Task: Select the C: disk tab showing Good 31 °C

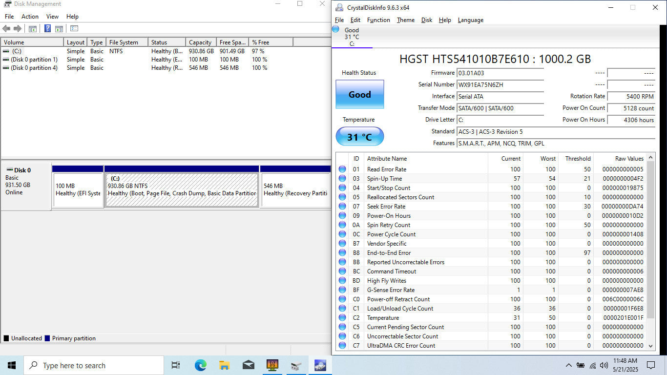Action: point(352,37)
